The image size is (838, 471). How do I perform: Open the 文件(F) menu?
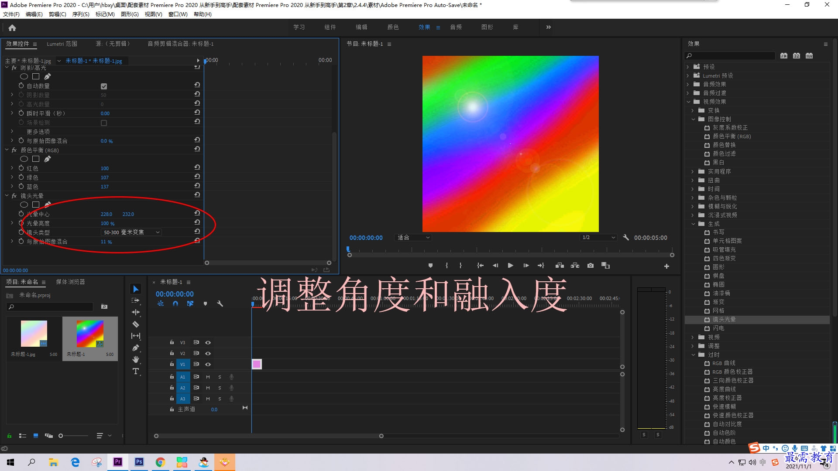pos(11,14)
